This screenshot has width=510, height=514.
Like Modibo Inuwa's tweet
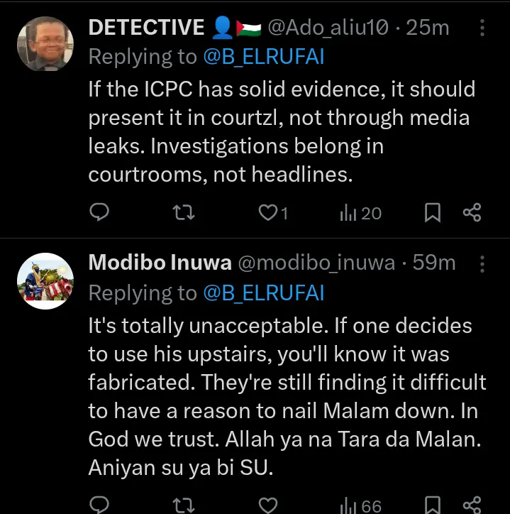tap(267, 505)
